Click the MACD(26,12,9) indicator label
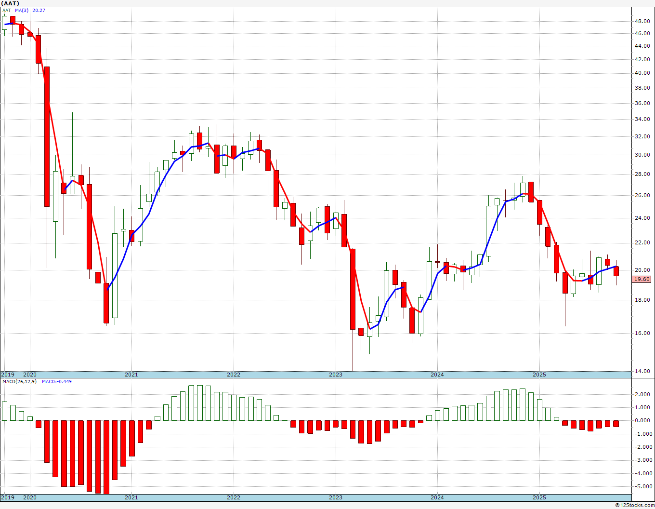Viewport: 655px width, 509px height. pyautogui.click(x=19, y=382)
